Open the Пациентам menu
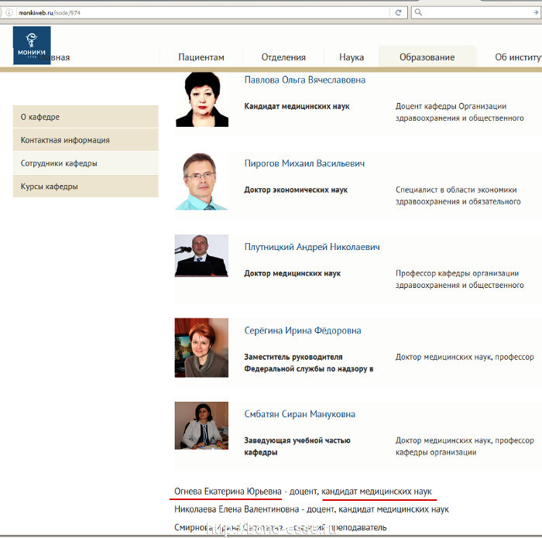Image resolution: width=542 pixels, height=538 pixels. pyautogui.click(x=201, y=57)
